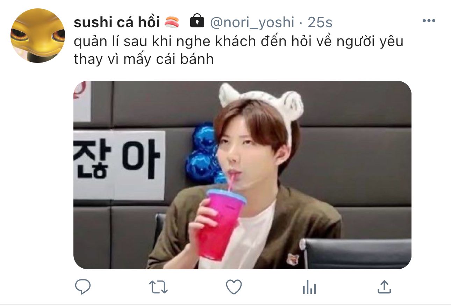
Task: Click the sushi emoji after the name
Action: [171, 22]
